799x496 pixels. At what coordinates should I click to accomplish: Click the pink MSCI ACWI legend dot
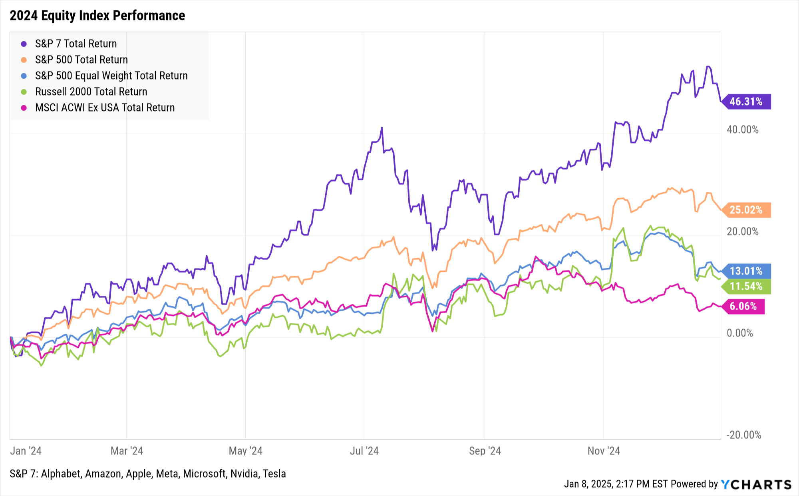(24, 108)
